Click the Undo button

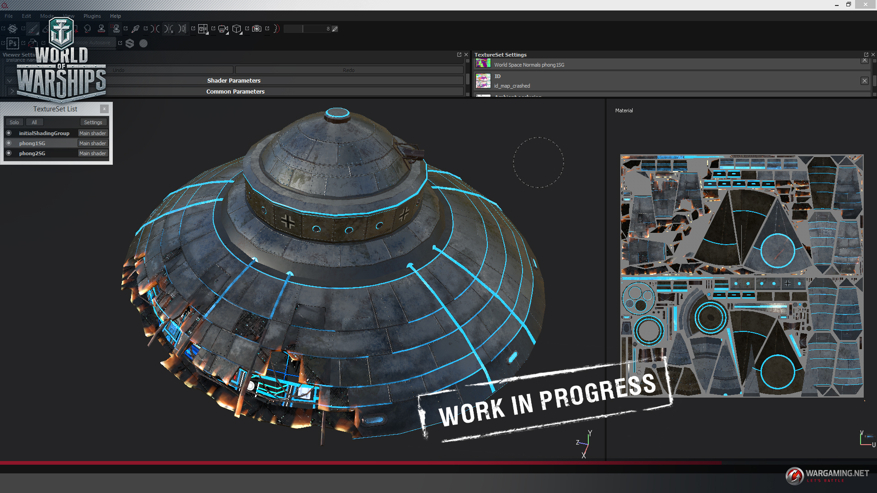pyautogui.click(x=119, y=70)
